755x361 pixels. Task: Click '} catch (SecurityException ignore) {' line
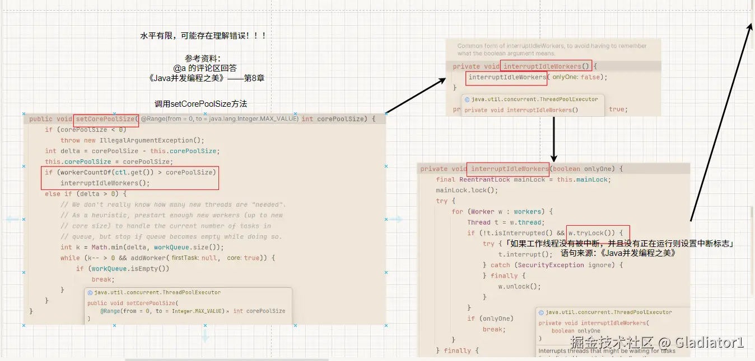coord(553,265)
